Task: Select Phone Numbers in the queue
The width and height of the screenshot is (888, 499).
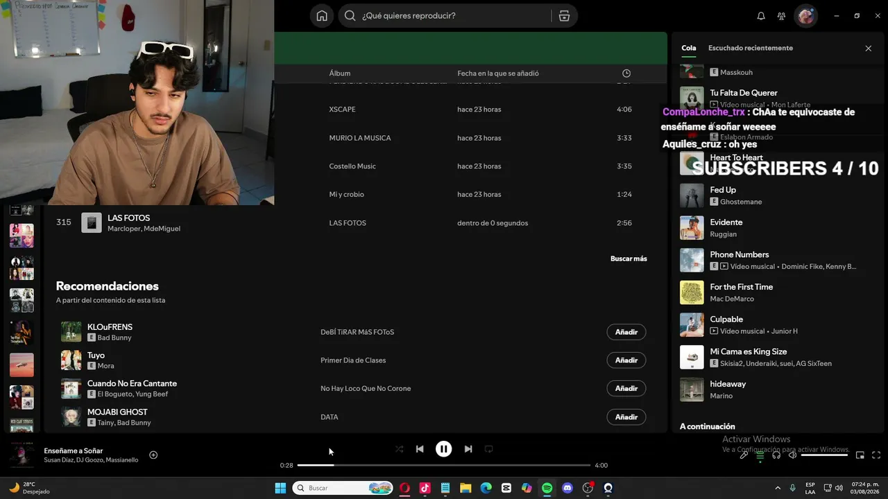Action: (776, 260)
